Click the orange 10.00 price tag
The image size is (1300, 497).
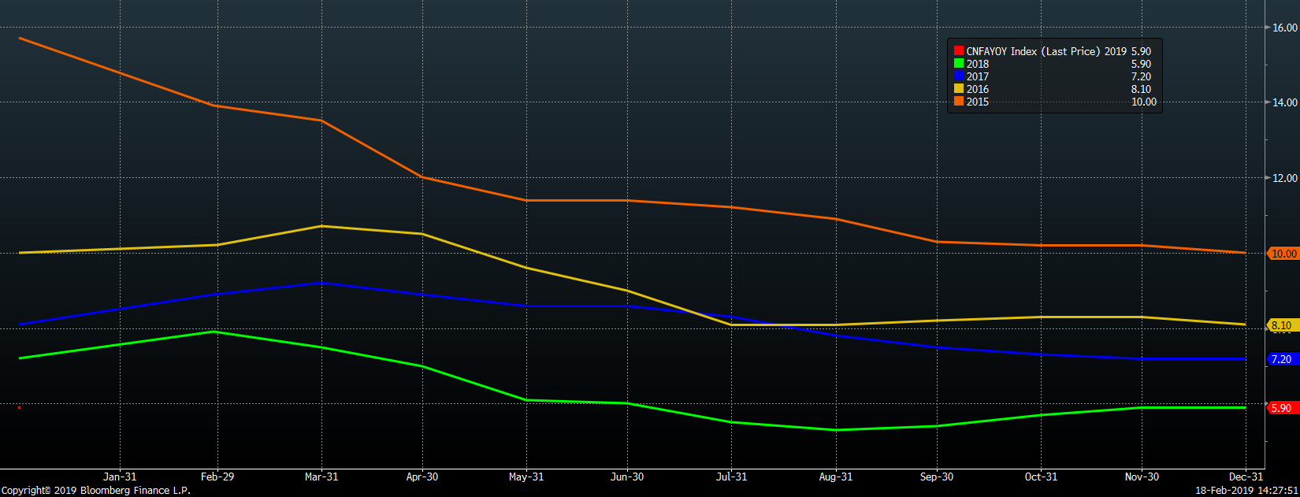tap(1283, 254)
